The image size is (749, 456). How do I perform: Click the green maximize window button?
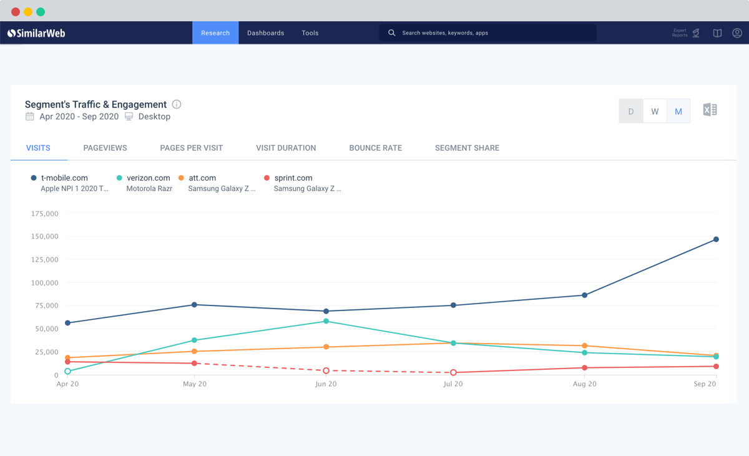41,12
